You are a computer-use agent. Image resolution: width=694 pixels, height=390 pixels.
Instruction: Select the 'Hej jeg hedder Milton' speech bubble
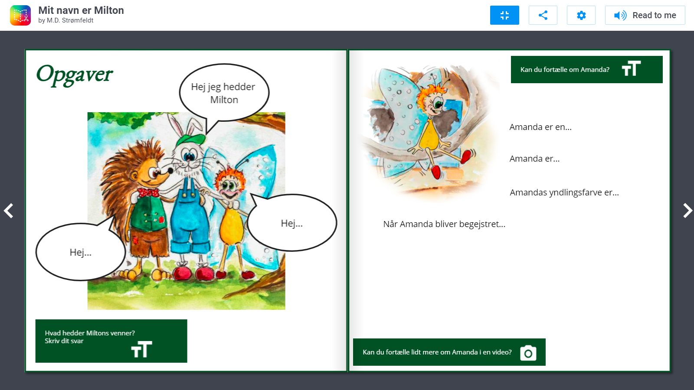click(x=224, y=93)
